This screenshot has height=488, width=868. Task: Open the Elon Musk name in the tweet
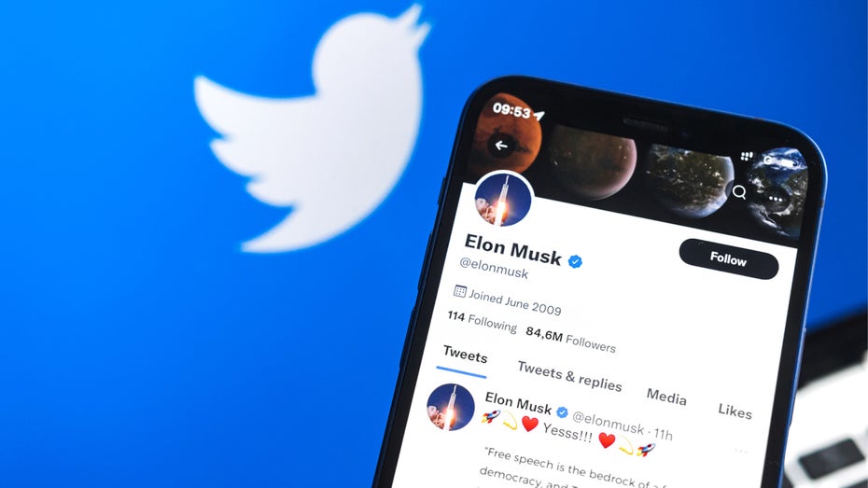click(518, 403)
